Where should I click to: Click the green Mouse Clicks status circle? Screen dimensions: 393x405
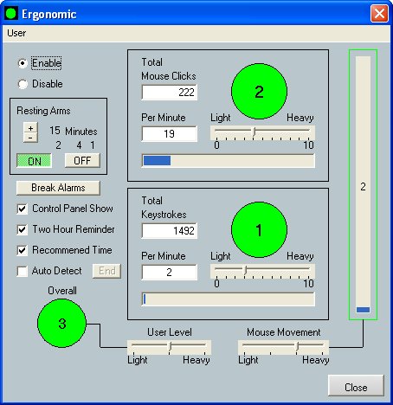tap(259, 92)
